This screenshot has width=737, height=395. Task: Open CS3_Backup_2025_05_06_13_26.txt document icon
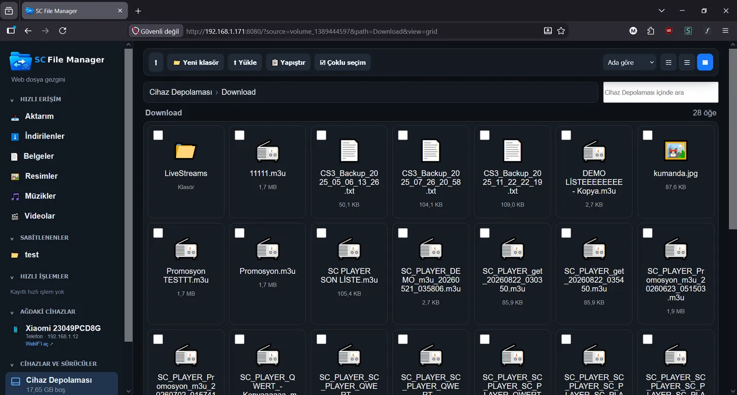(x=349, y=151)
